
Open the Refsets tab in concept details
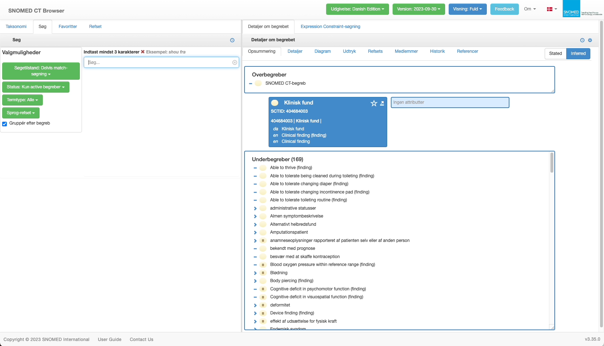(375, 51)
